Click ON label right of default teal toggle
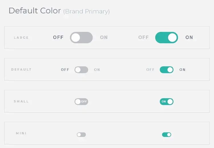 coord(182,70)
